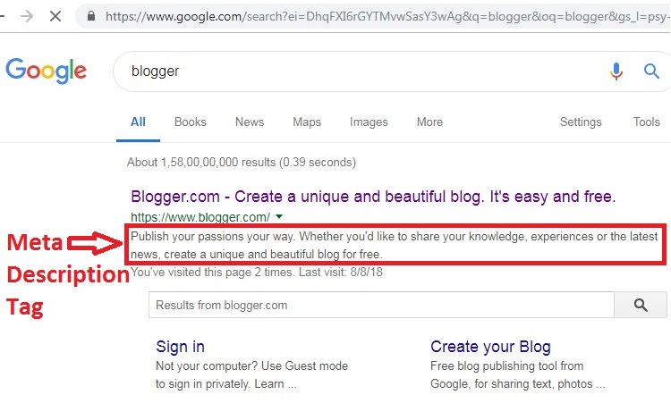Image resolution: width=671 pixels, height=420 pixels.
Task: Expand the green arrow next to blogger.com URL
Action: 279,216
